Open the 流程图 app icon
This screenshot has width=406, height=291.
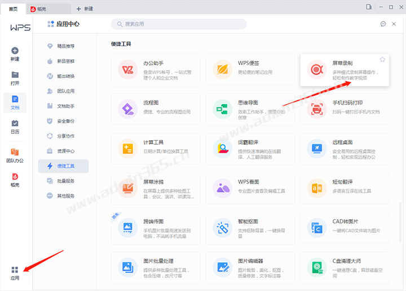(x=127, y=109)
